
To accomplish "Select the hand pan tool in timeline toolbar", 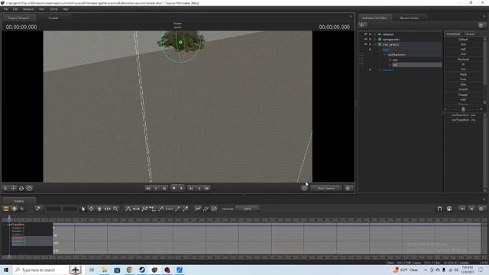I will pos(99,209).
